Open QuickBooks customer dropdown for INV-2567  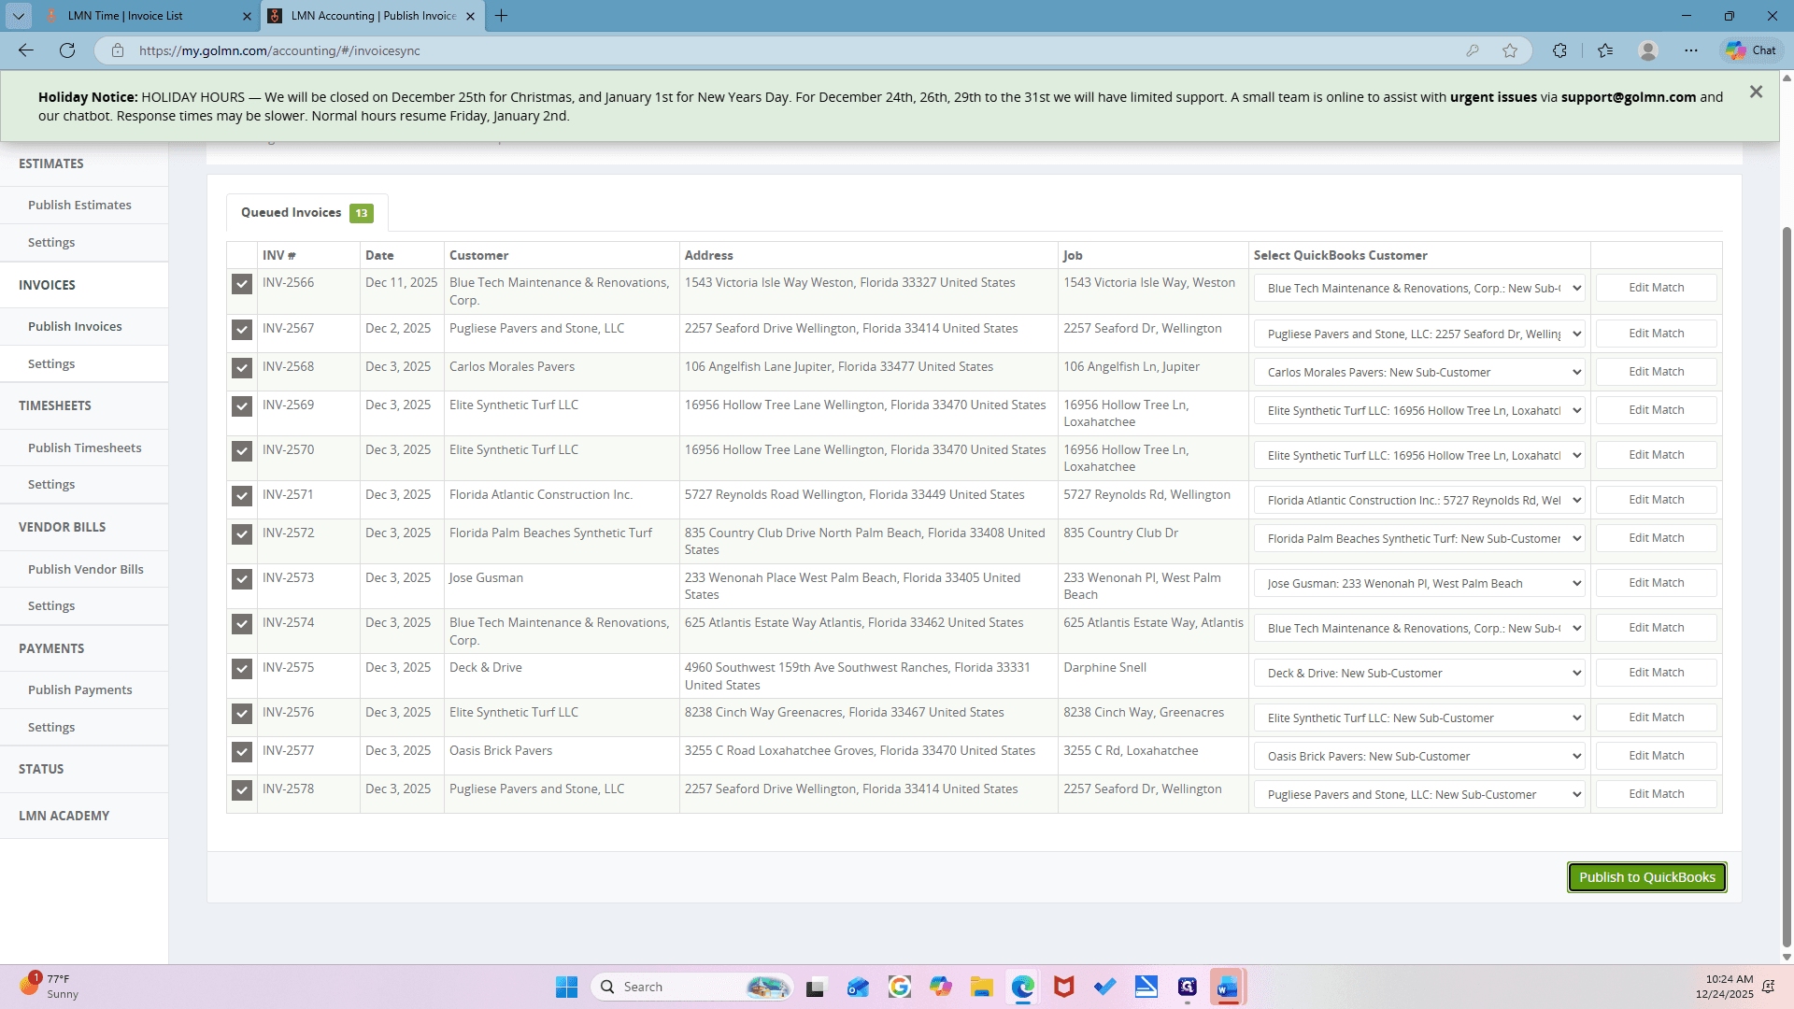(1419, 334)
